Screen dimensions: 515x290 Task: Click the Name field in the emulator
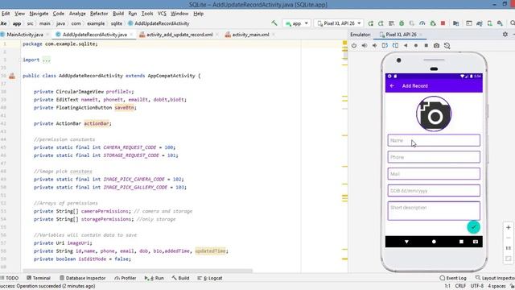pos(434,140)
